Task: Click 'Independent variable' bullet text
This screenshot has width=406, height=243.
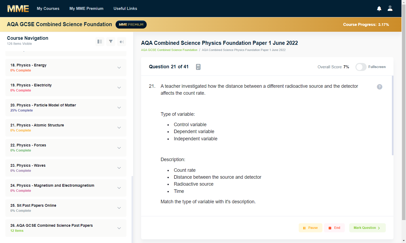Action: 195,139
